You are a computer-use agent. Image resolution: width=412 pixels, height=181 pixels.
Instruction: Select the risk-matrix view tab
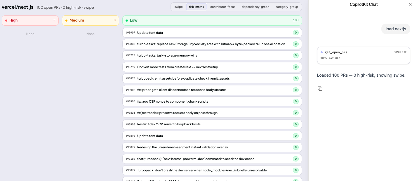[197, 7]
